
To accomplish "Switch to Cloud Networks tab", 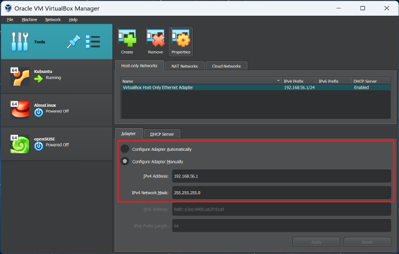I will click(x=226, y=66).
